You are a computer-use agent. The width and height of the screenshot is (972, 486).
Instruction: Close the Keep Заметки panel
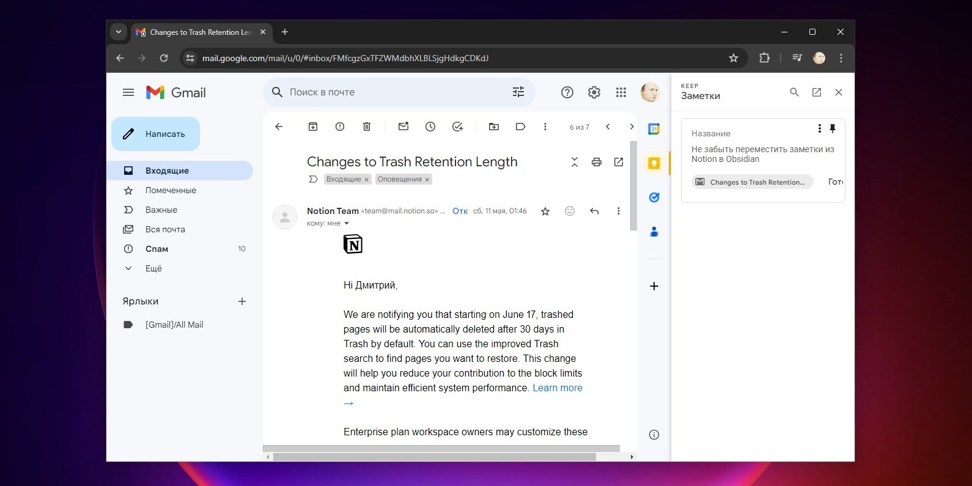[x=839, y=92]
